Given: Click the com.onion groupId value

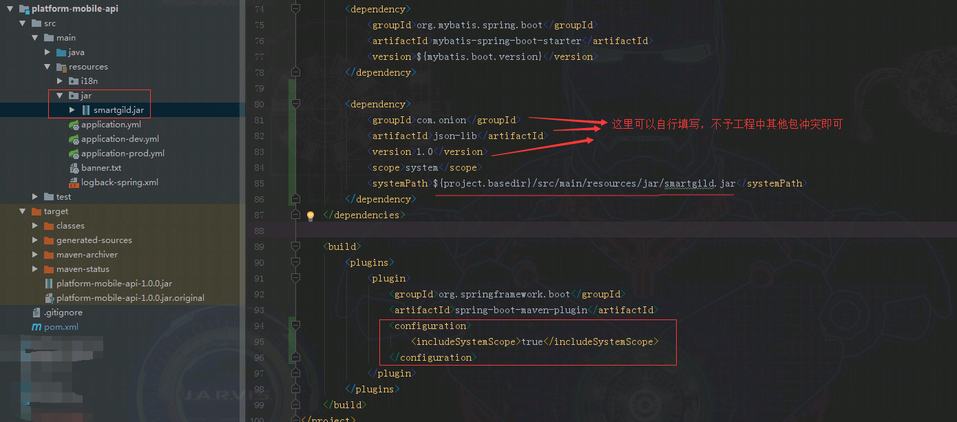Looking at the screenshot, I should click(441, 120).
